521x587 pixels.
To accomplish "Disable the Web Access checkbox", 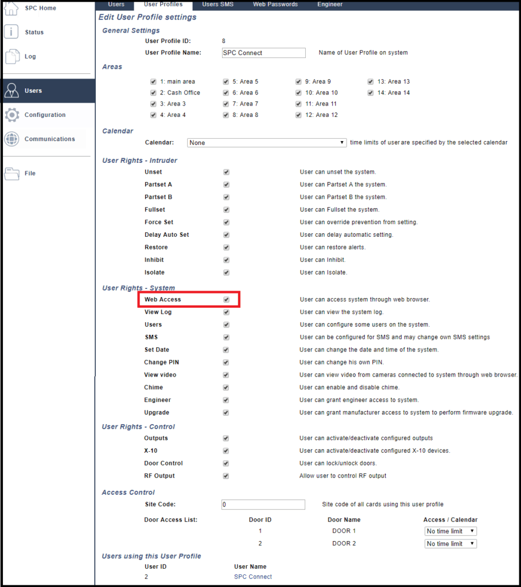I will pyautogui.click(x=225, y=299).
